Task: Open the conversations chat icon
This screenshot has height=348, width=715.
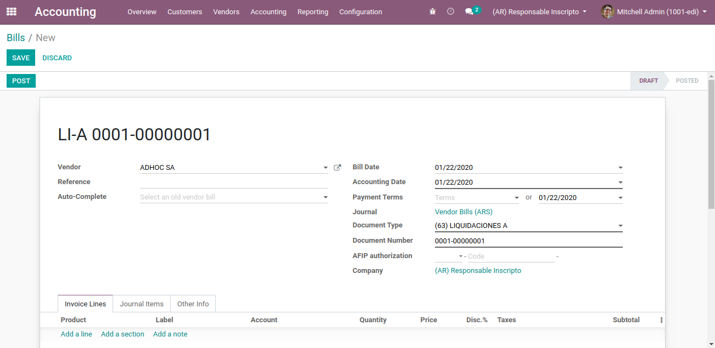Action: tap(469, 12)
